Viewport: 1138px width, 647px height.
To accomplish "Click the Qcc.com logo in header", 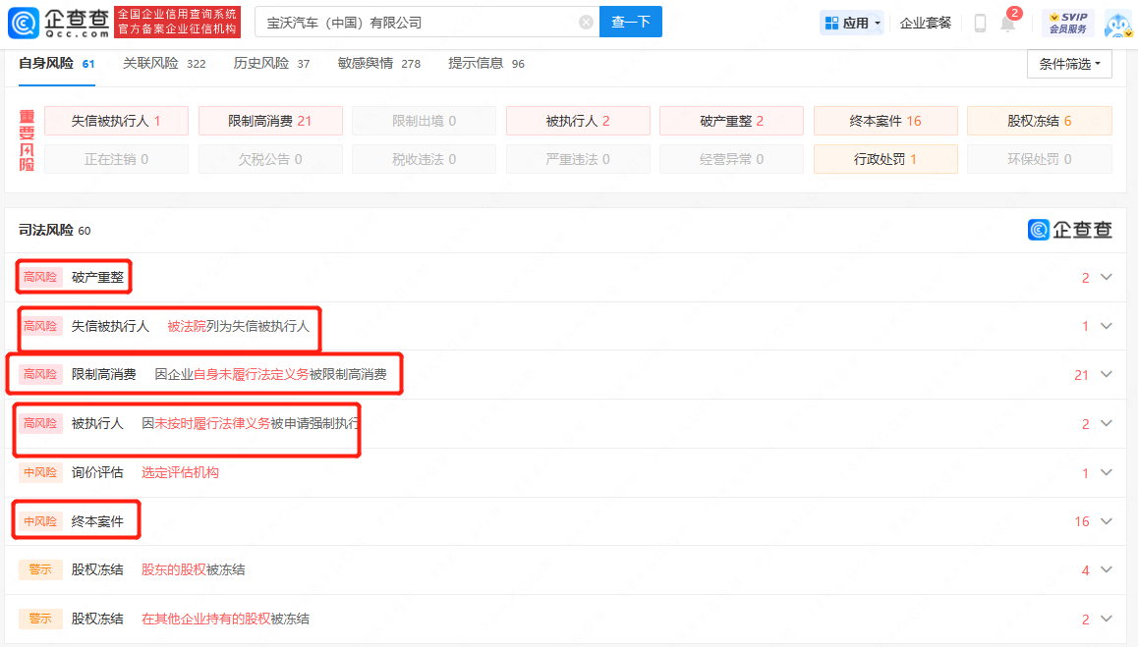I will coord(59,22).
